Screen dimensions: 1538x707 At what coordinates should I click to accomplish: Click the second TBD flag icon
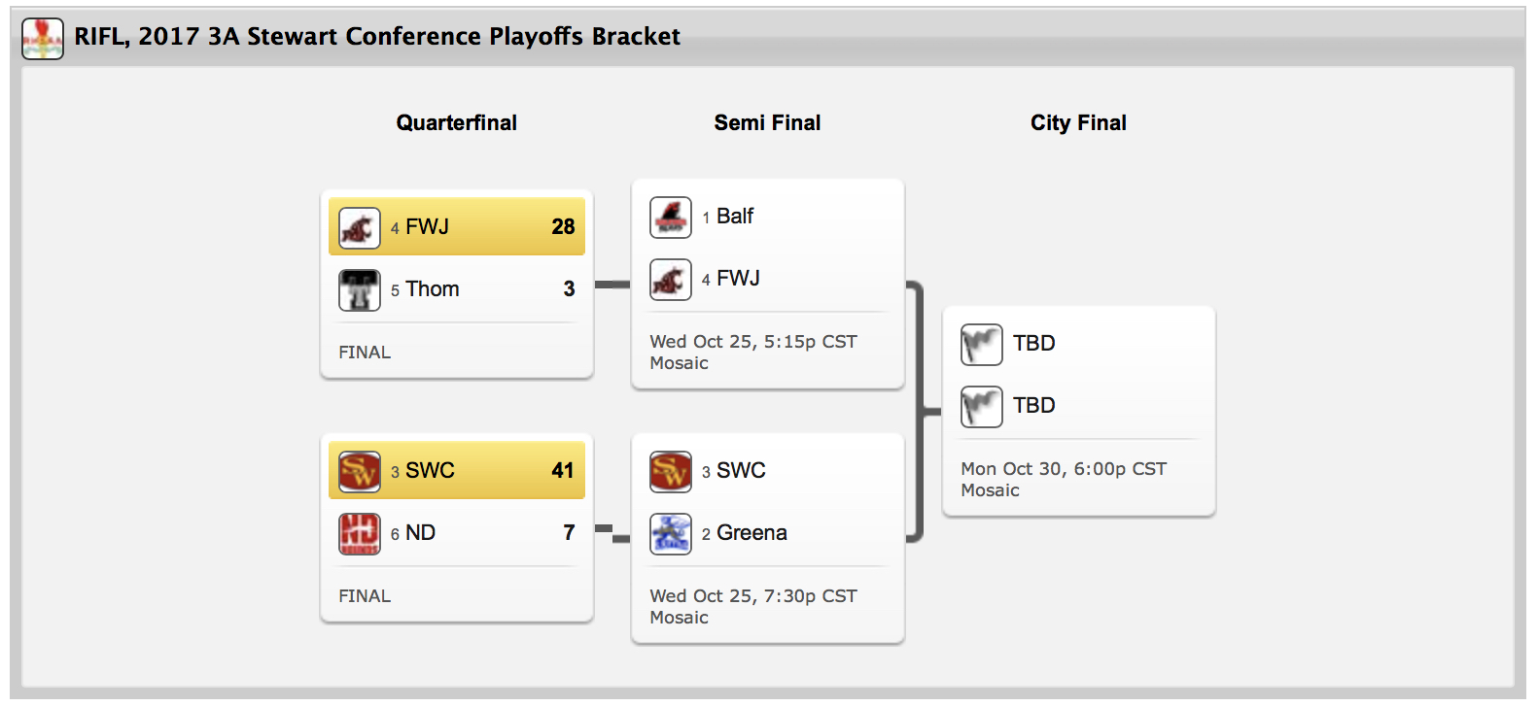click(x=982, y=407)
